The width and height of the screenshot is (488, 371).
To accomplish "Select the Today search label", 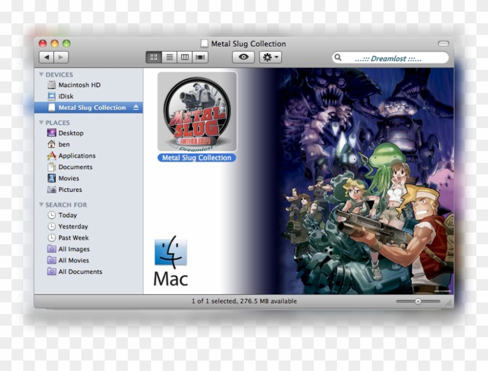I will 67,215.
